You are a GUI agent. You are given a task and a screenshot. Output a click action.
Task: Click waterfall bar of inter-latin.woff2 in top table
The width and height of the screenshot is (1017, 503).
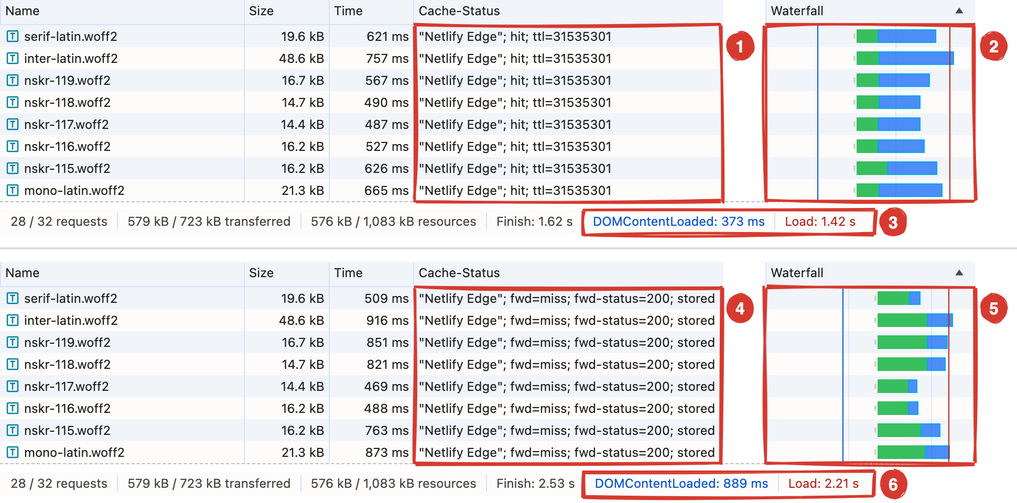[905, 58]
